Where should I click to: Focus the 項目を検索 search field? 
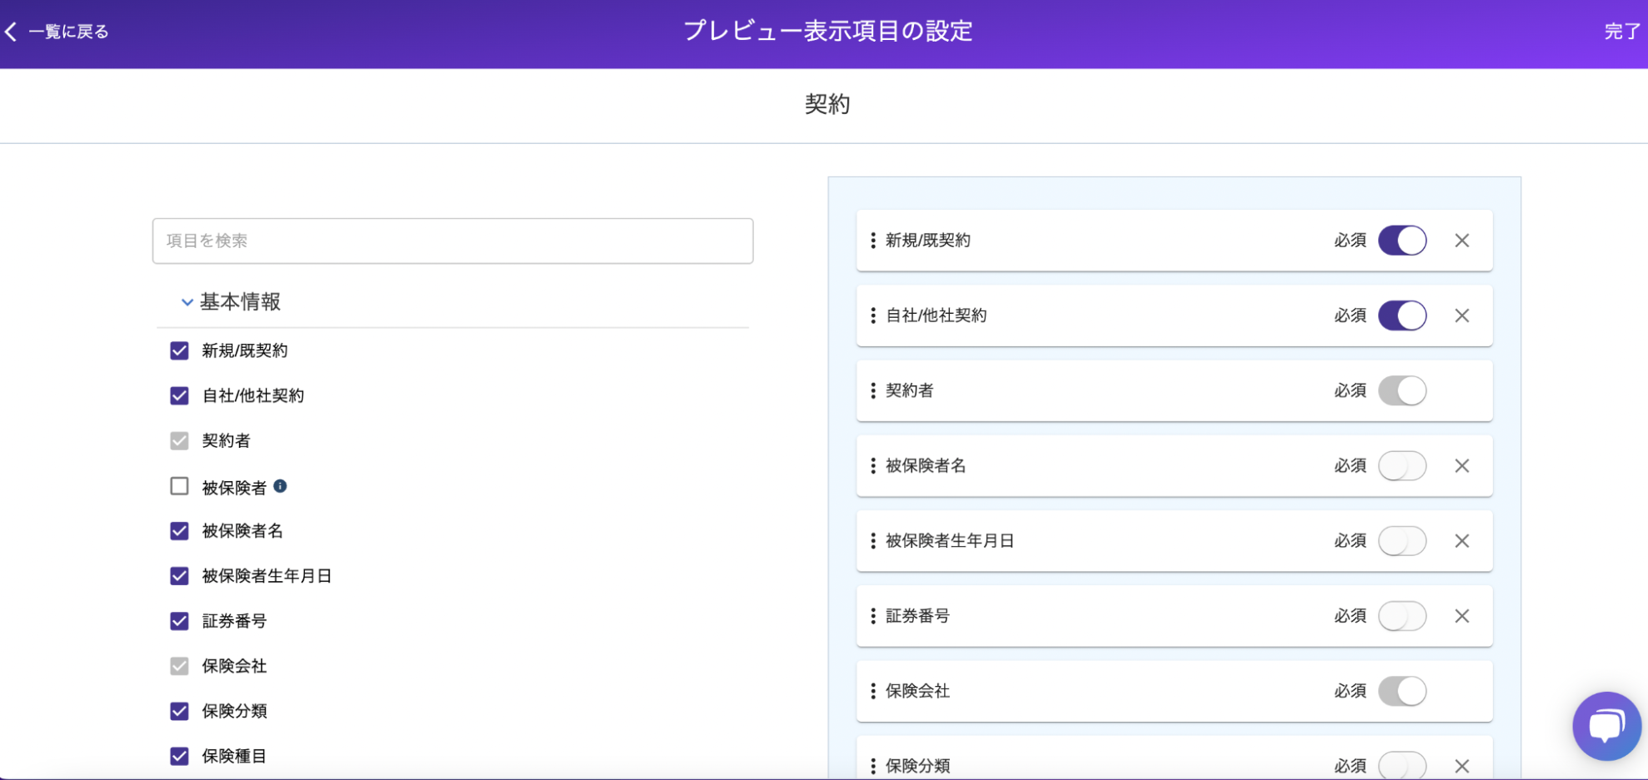click(452, 241)
